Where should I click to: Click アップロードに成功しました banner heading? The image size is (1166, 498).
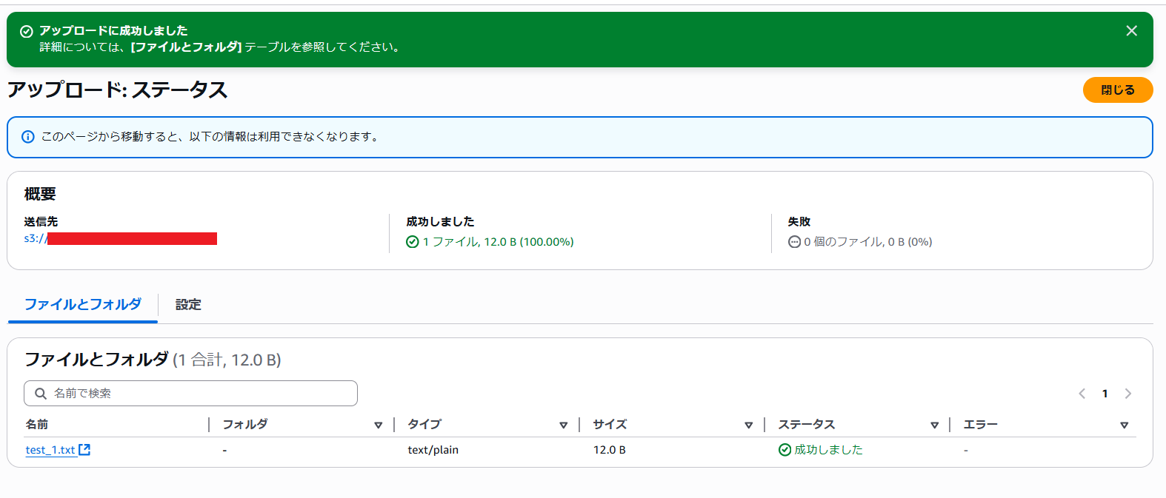113,30
